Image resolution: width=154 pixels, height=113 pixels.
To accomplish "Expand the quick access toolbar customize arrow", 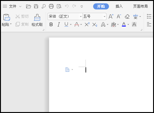I will pos(82,6).
